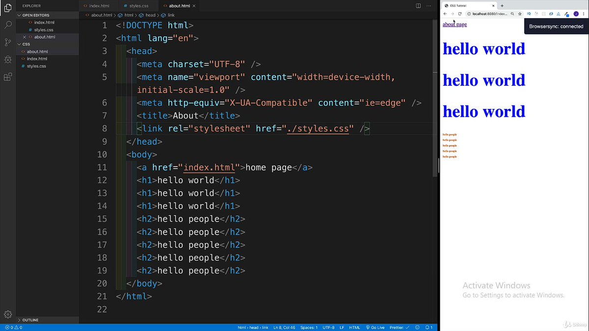Open the Debug view in activity bar

coord(8,59)
